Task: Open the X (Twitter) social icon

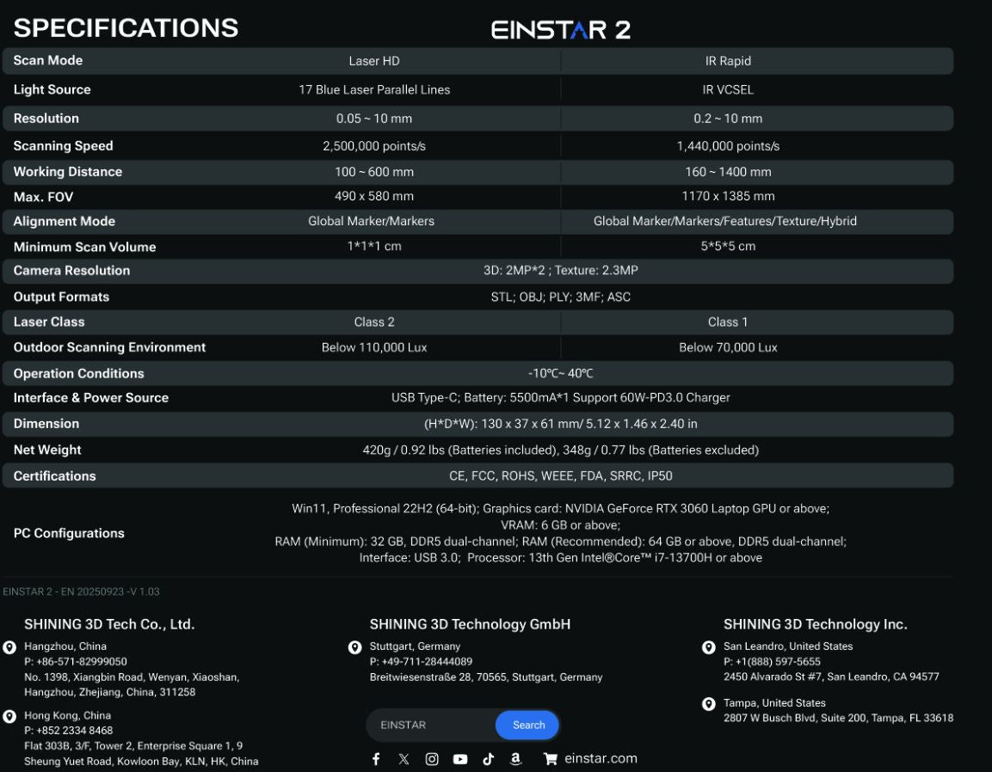Action: point(404,759)
